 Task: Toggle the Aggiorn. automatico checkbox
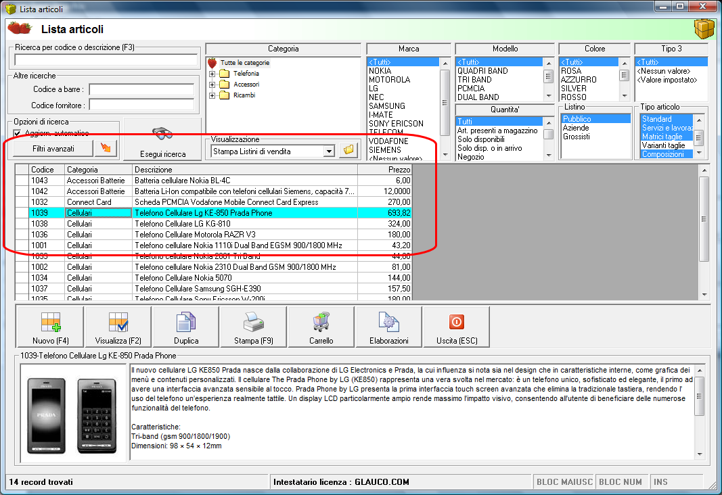[18, 133]
